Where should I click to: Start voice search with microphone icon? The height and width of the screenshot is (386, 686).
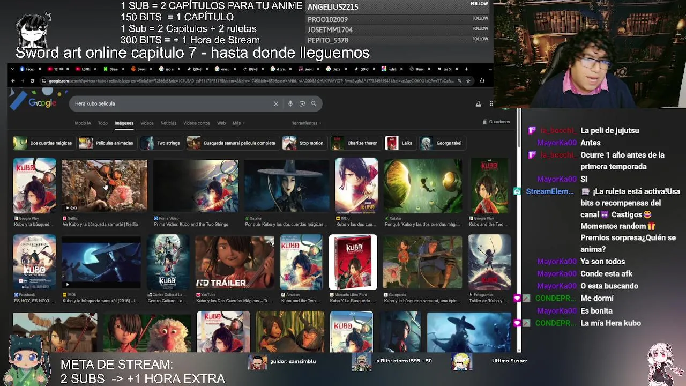pyautogui.click(x=290, y=103)
